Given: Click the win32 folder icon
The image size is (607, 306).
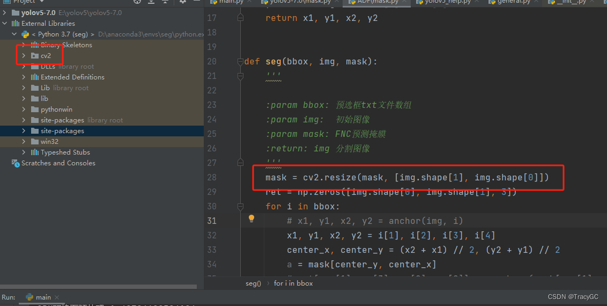Looking at the screenshot, I should tap(35, 141).
